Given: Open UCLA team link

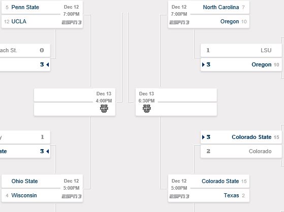Looking at the screenshot, I should click(x=19, y=21).
